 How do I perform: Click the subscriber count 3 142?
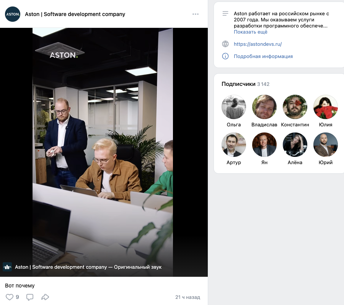click(263, 84)
